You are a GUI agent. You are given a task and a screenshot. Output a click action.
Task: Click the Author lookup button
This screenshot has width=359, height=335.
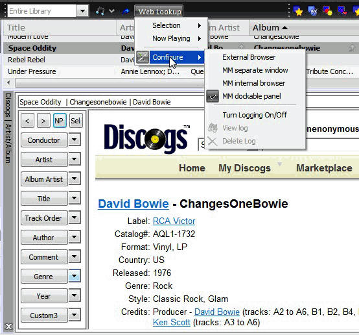[x=44, y=238]
